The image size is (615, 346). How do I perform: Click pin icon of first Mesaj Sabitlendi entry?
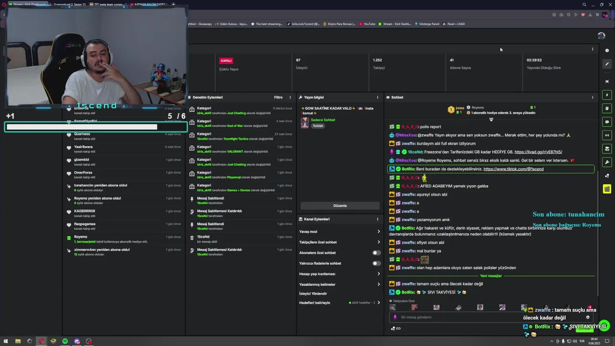tap(192, 200)
